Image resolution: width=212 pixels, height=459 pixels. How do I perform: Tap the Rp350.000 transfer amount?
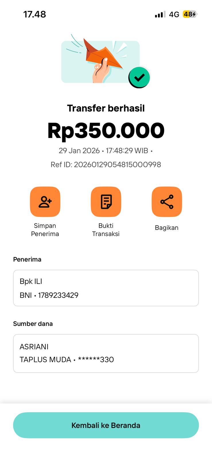(106, 131)
